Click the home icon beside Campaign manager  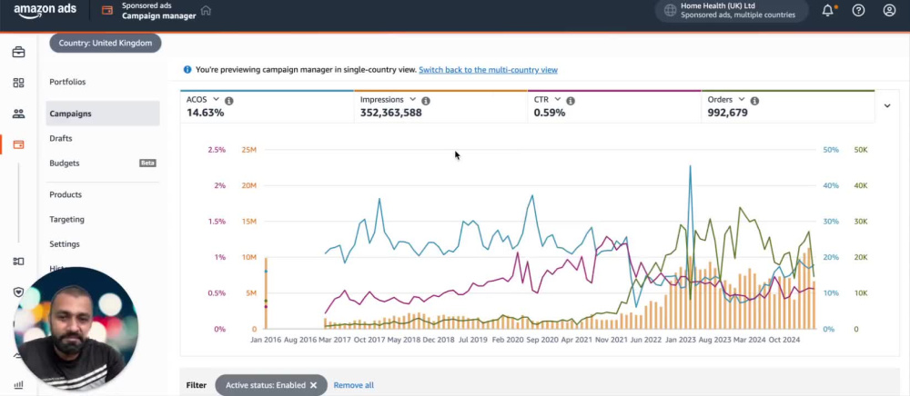click(x=206, y=10)
